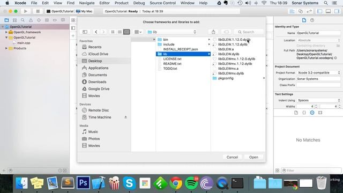Open Google Chrome from the Dock
This screenshot has width=343, height=193.
coord(176,183)
